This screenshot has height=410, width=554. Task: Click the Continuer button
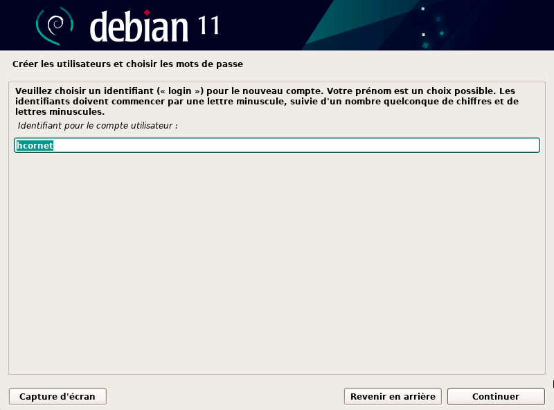pos(496,397)
